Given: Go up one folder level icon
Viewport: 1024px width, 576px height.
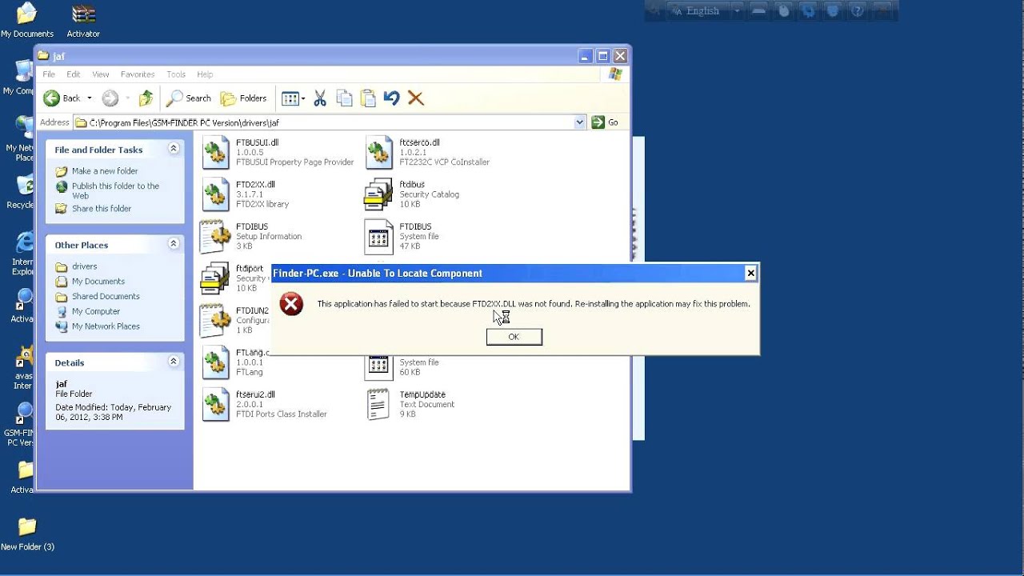Looking at the screenshot, I should (x=146, y=98).
